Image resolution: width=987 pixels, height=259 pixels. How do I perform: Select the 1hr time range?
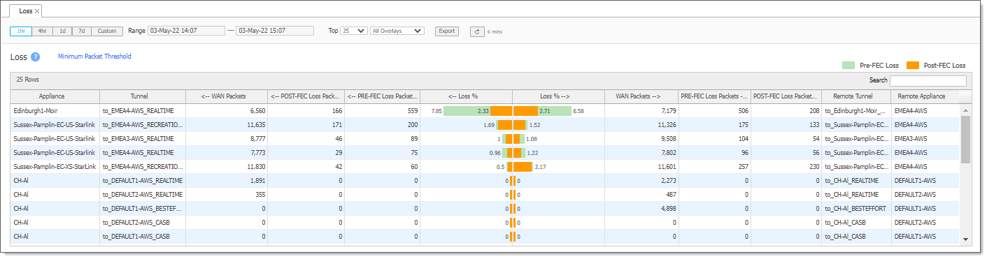(20, 31)
